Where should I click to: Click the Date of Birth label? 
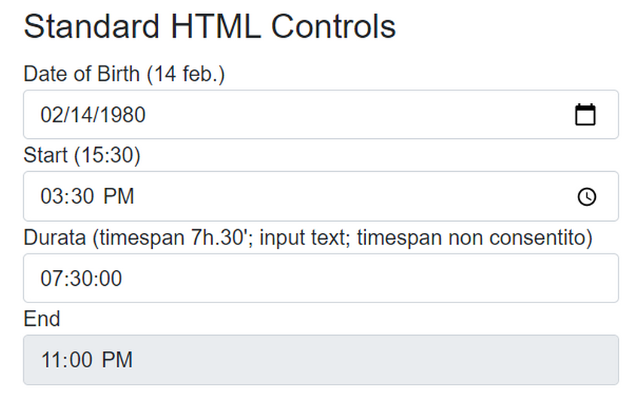[124, 74]
